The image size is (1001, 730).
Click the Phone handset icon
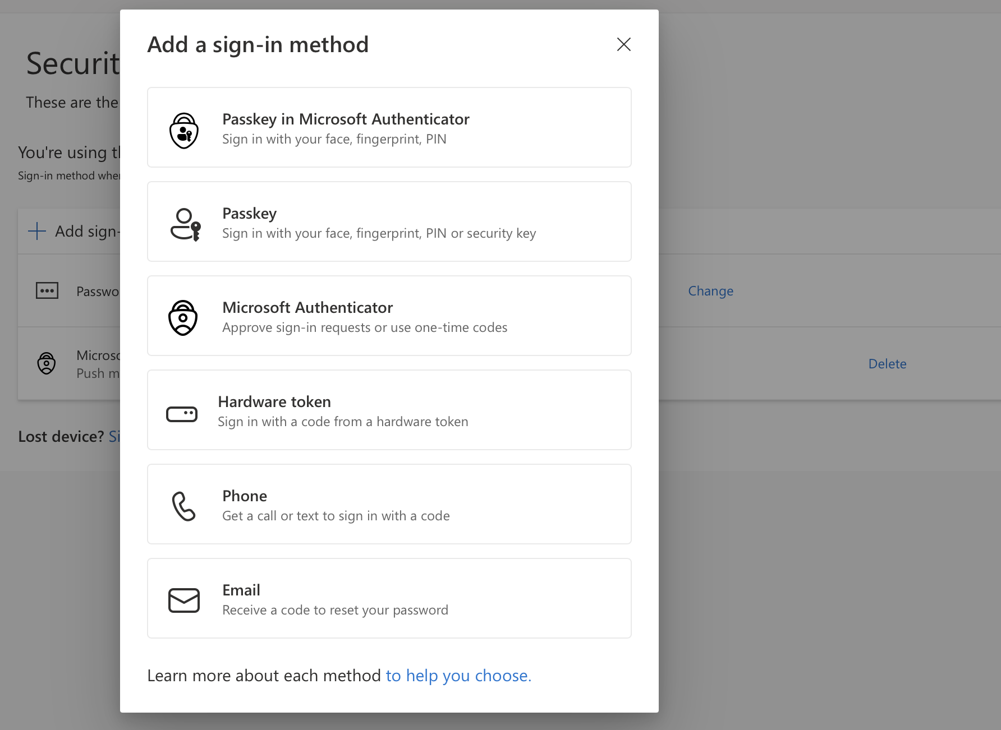click(x=183, y=506)
